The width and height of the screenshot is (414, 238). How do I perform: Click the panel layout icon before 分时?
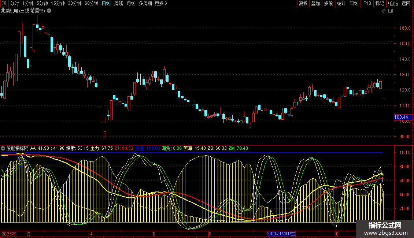point(4,3)
